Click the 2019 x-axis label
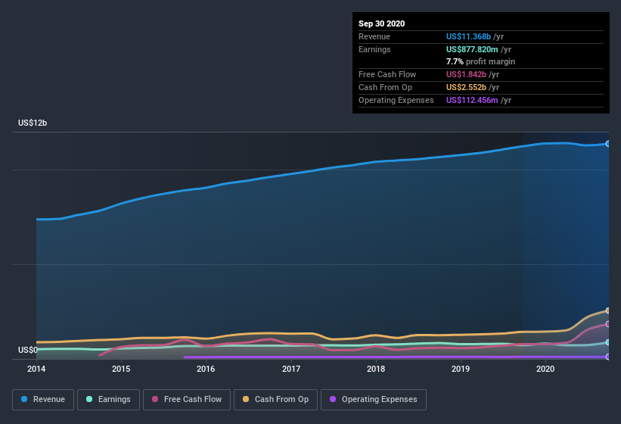The width and height of the screenshot is (621, 424). (461, 369)
